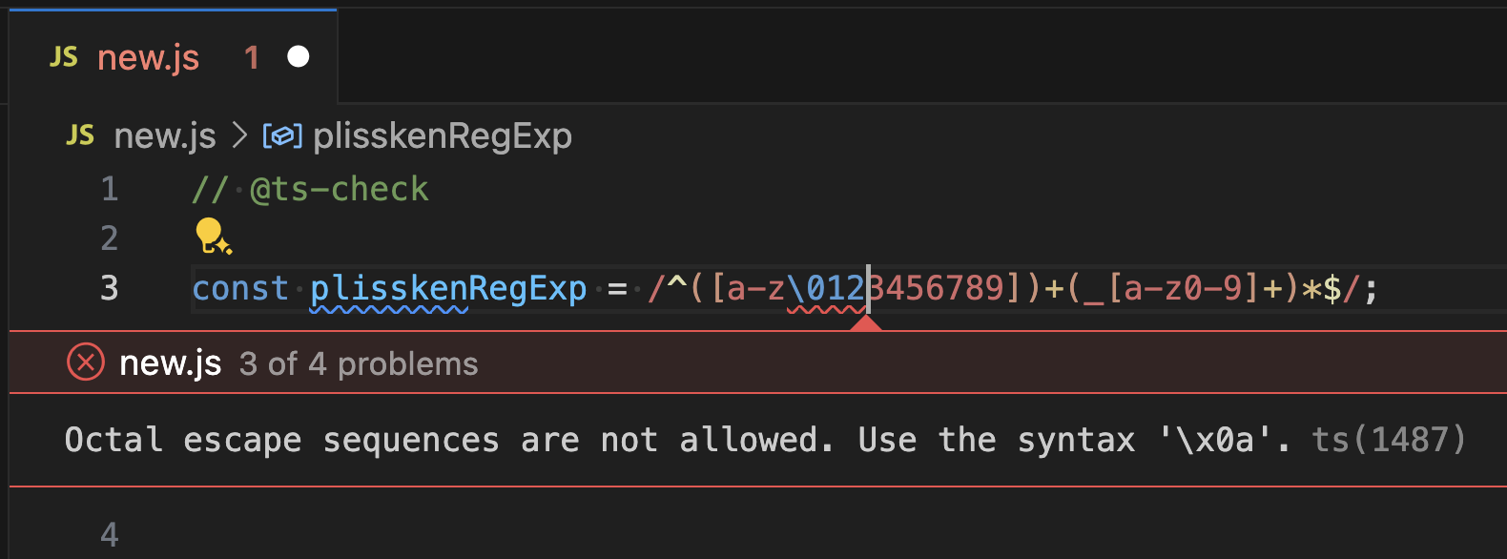Click the red triangle marker under the regex error

click(x=866, y=324)
